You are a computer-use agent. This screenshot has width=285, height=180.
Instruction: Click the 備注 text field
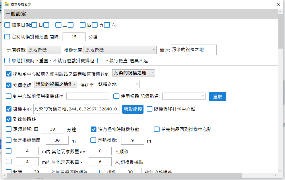193,50
